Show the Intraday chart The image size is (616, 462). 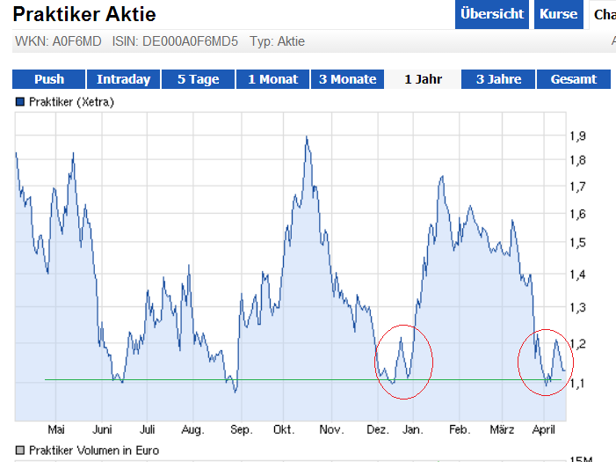(x=123, y=79)
